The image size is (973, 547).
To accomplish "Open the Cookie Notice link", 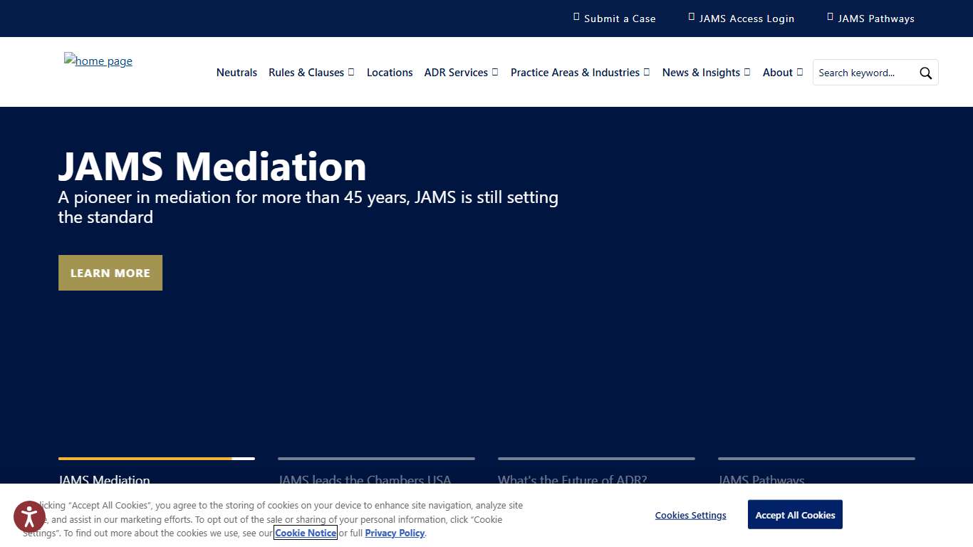I will [305, 533].
